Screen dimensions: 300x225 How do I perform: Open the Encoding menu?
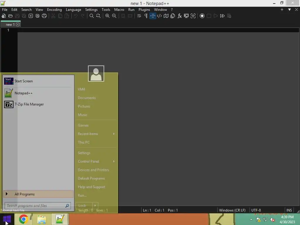coord(54,10)
